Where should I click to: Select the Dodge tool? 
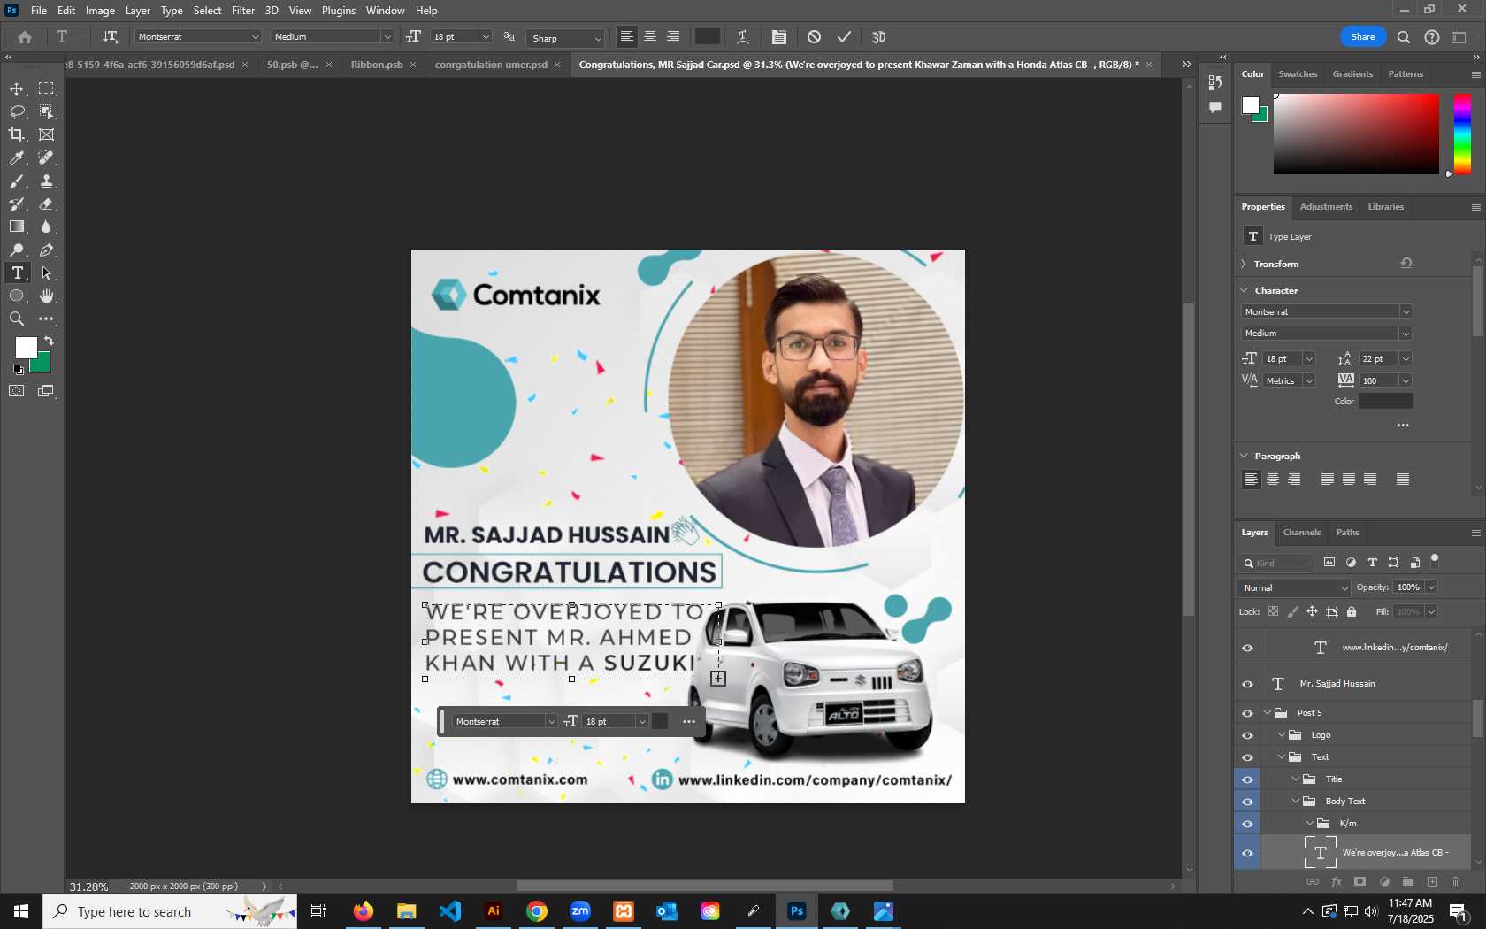pyautogui.click(x=17, y=250)
